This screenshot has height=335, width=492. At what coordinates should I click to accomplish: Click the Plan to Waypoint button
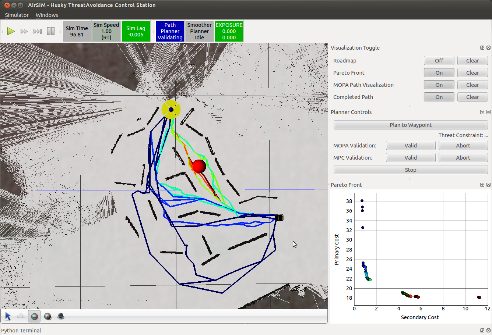click(x=411, y=125)
